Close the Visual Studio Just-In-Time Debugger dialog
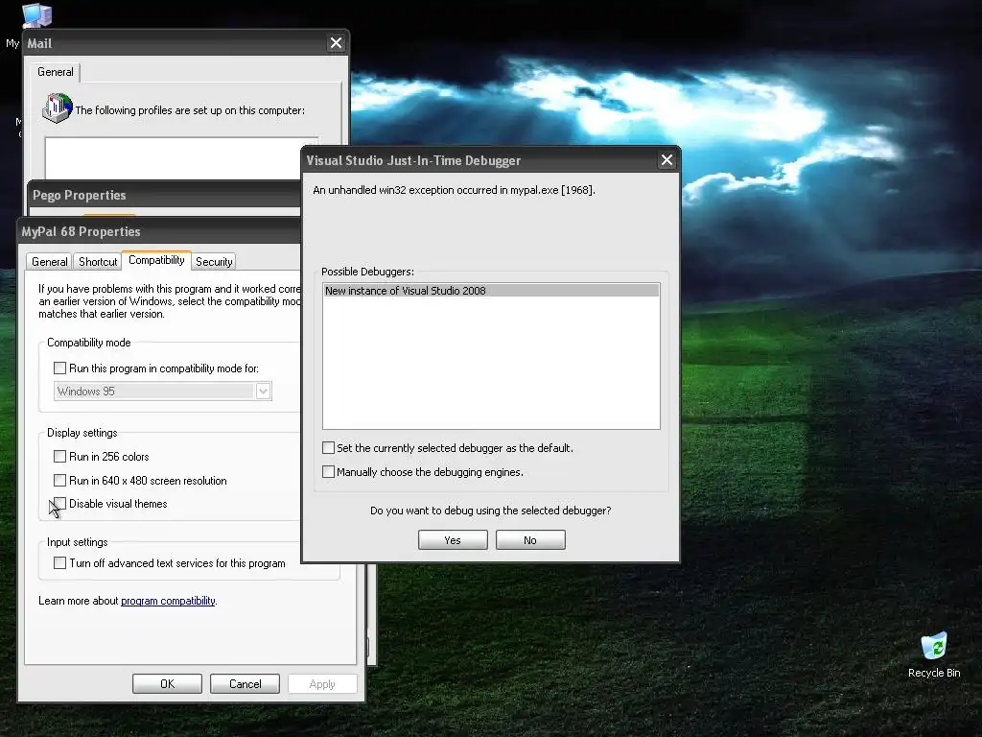The width and height of the screenshot is (982, 737). pyautogui.click(x=667, y=160)
